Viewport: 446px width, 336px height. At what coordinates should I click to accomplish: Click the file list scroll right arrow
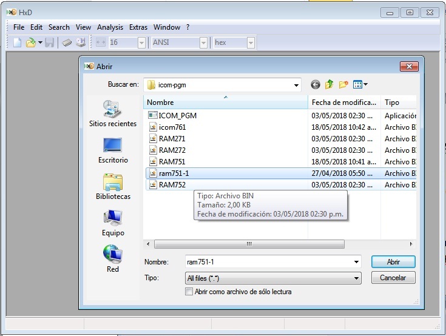tap(411, 244)
